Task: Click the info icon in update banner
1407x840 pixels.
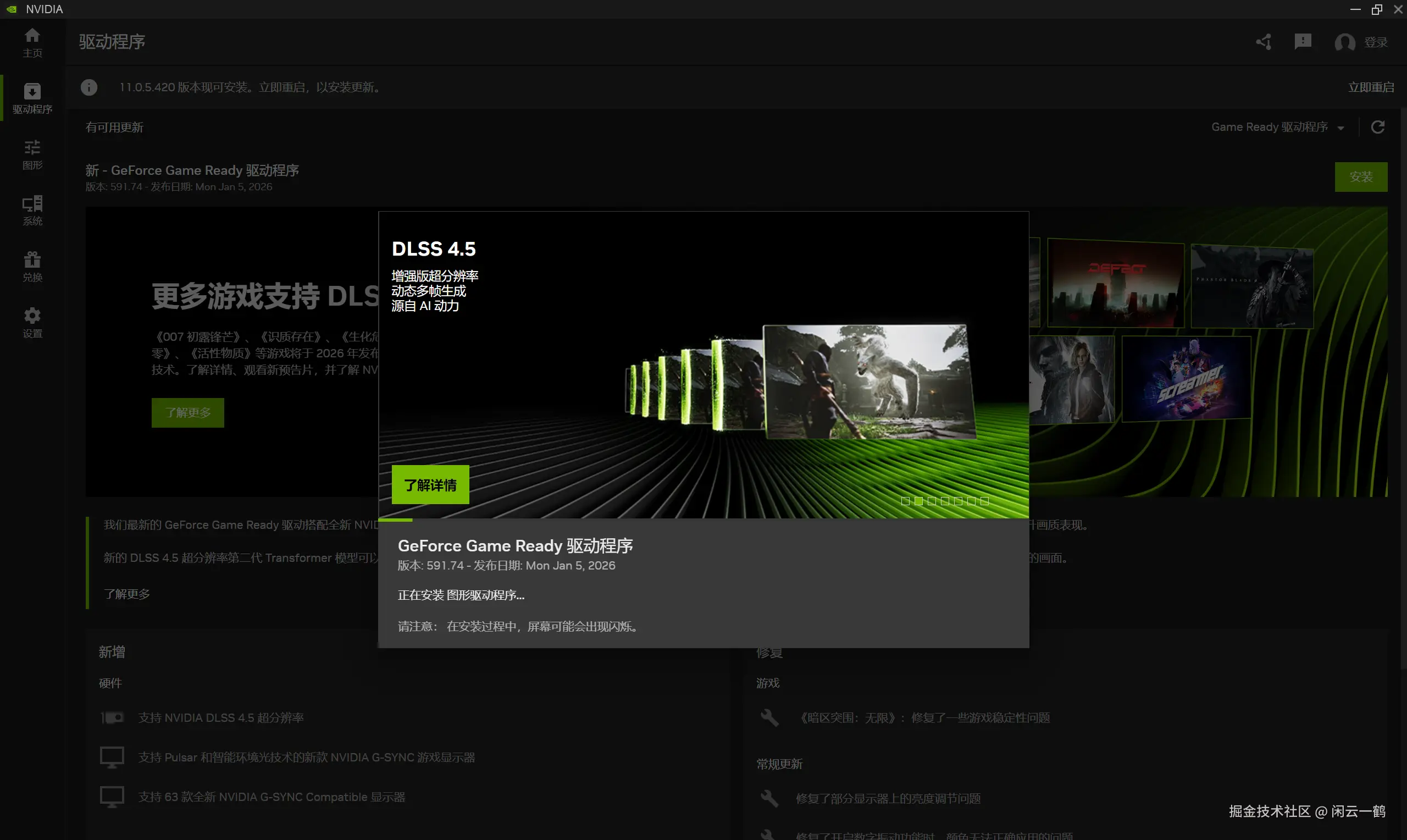Action: 89,87
